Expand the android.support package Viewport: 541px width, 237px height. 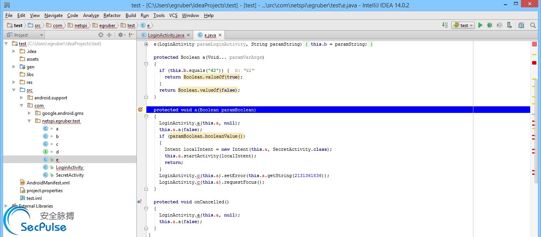22,98
